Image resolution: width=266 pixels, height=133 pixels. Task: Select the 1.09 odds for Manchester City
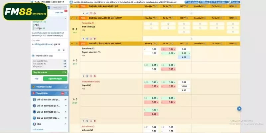click(x=184, y=82)
